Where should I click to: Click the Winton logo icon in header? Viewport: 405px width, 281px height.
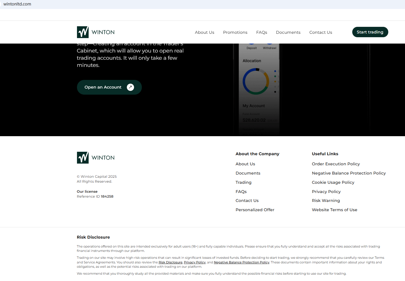(83, 32)
